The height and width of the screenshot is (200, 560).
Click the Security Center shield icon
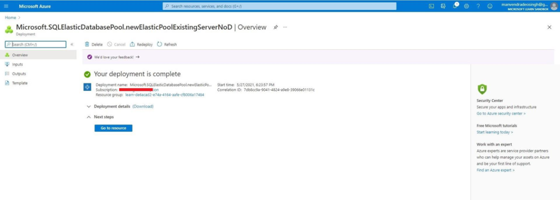click(482, 89)
